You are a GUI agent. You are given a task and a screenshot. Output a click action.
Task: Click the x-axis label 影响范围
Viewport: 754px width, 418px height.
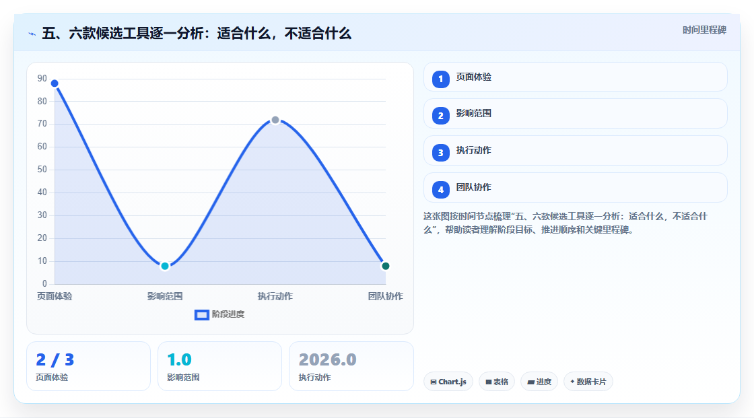pyautogui.click(x=165, y=297)
